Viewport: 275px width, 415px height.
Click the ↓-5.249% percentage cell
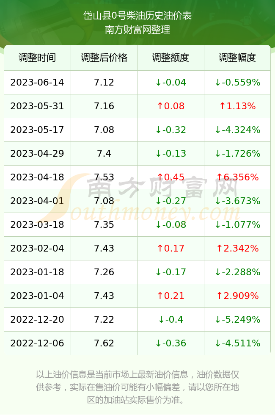coord(237,319)
